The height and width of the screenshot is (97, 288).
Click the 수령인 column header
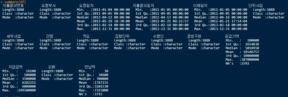point(158,36)
